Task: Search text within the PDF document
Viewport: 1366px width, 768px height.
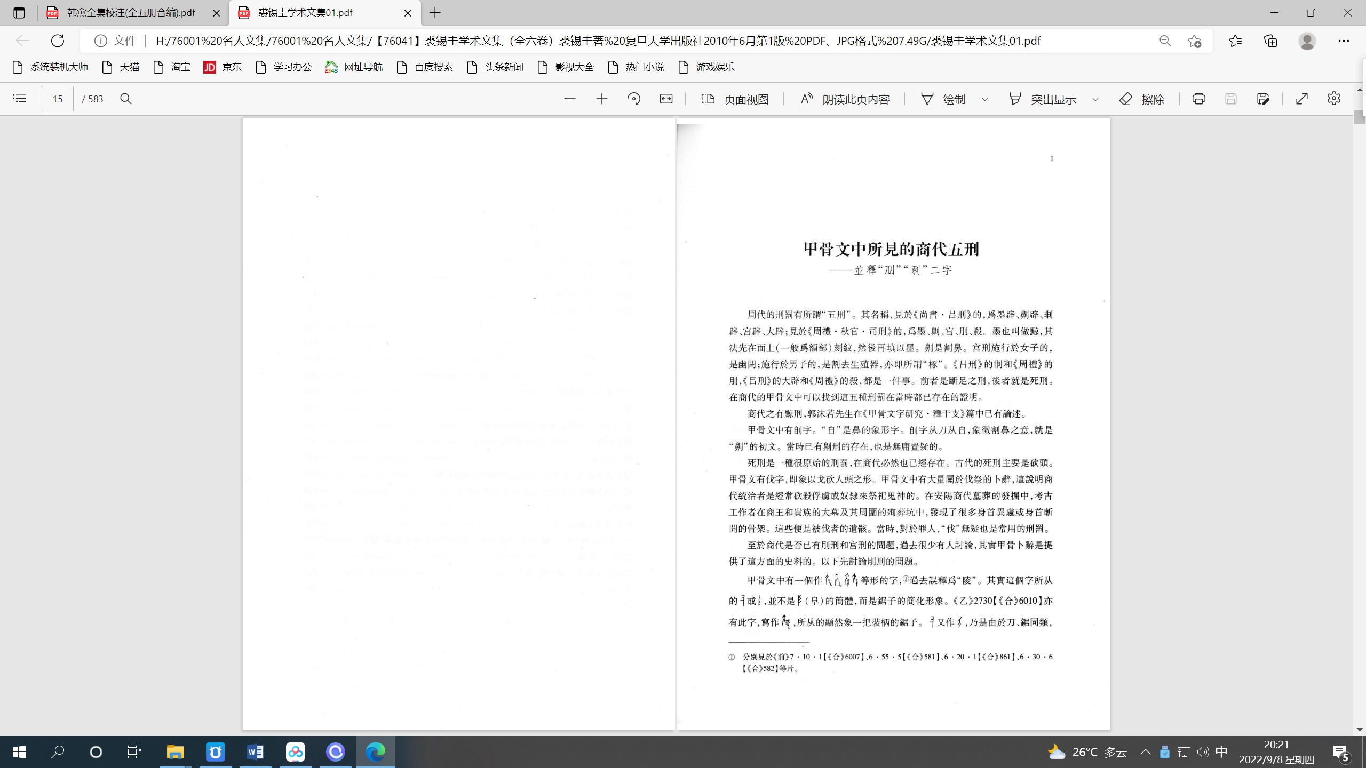Action: coord(126,99)
